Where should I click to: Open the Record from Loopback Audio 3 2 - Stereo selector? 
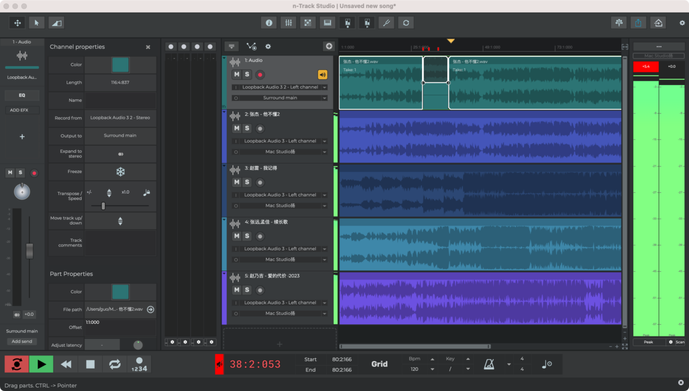[121, 118]
